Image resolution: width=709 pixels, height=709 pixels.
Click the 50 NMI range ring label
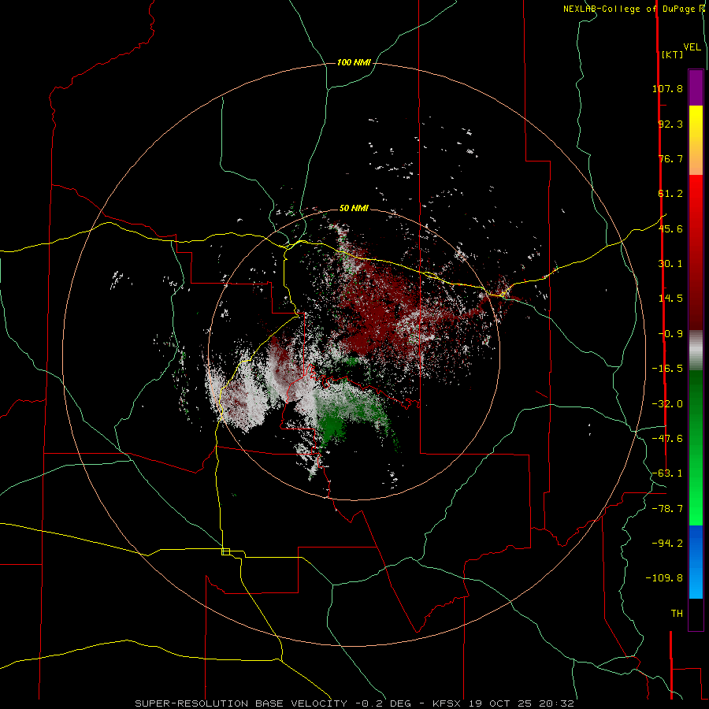(x=354, y=208)
